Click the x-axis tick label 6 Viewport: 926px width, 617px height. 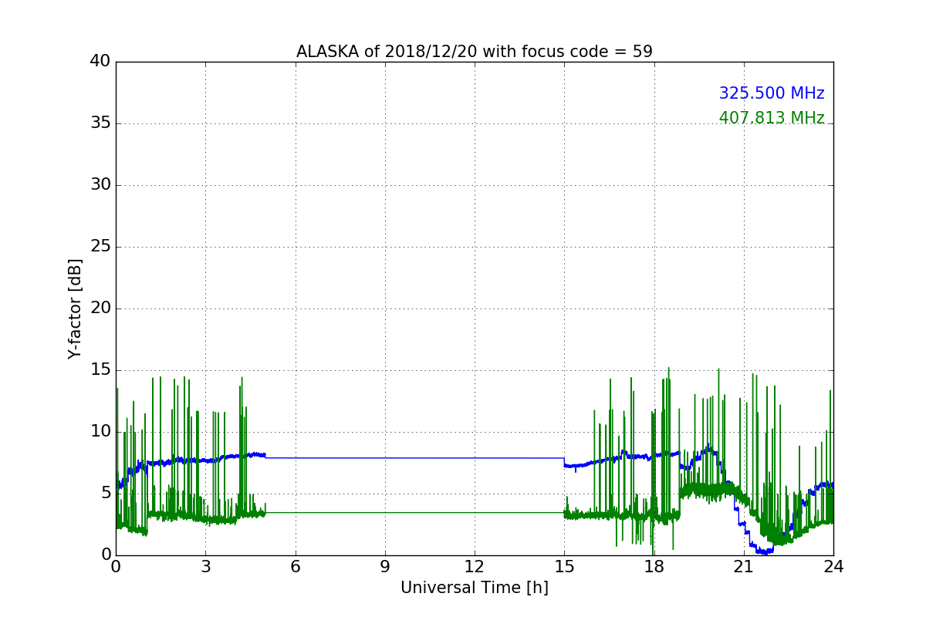pos(295,567)
